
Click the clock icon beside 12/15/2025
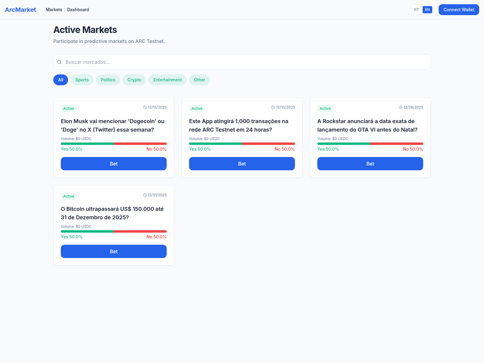pyautogui.click(x=145, y=107)
